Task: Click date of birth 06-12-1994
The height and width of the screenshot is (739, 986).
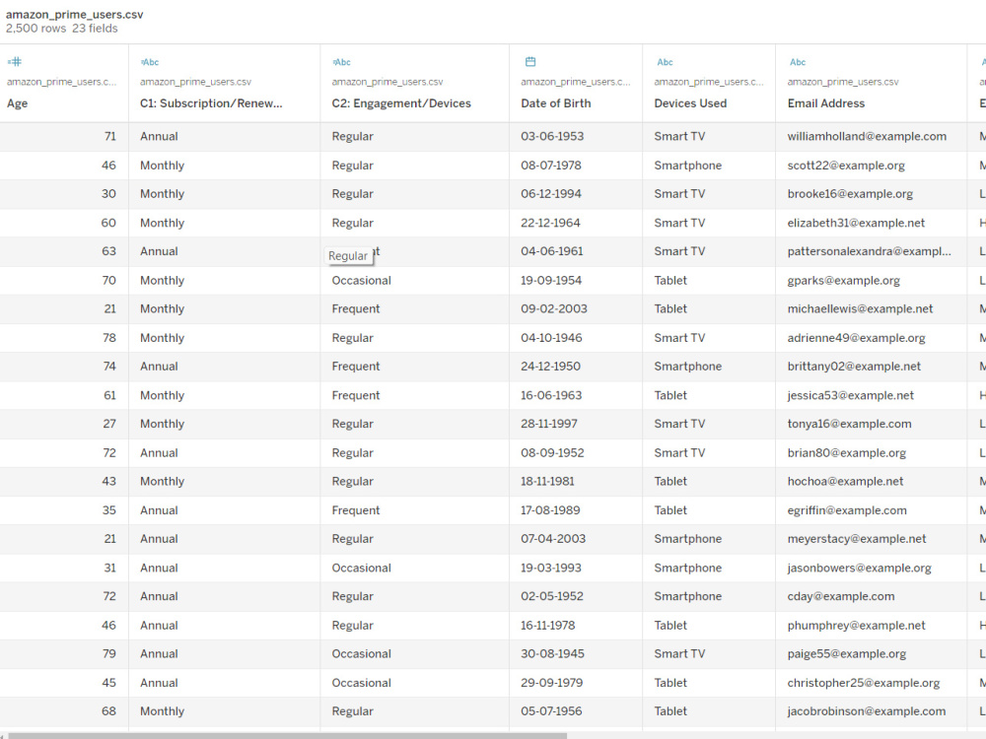Action: point(551,194)
